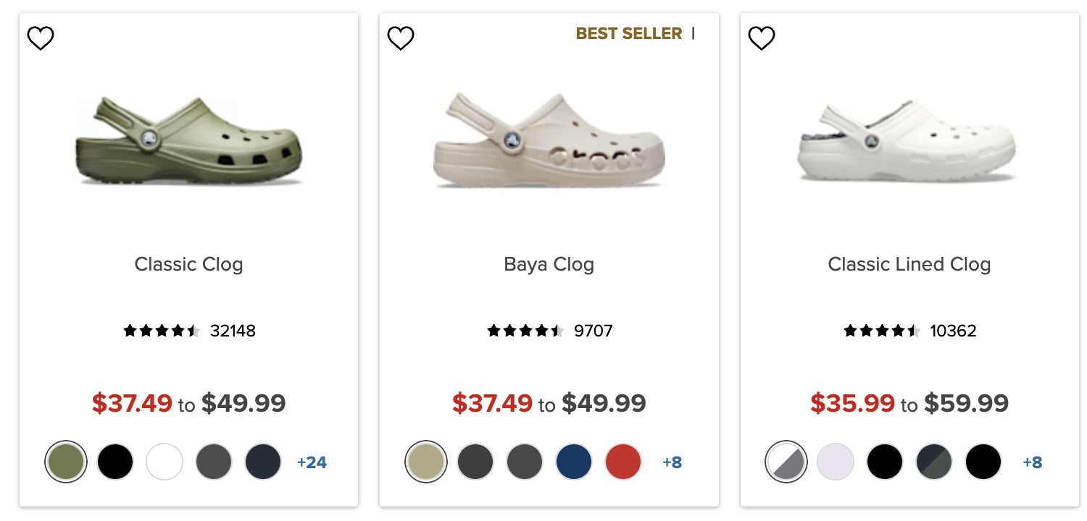Screen dimensions: 1087x521
Task: Choose the navy blue swatch for Baya Clog
Action: pyautogui.click(x=574, y=462)
